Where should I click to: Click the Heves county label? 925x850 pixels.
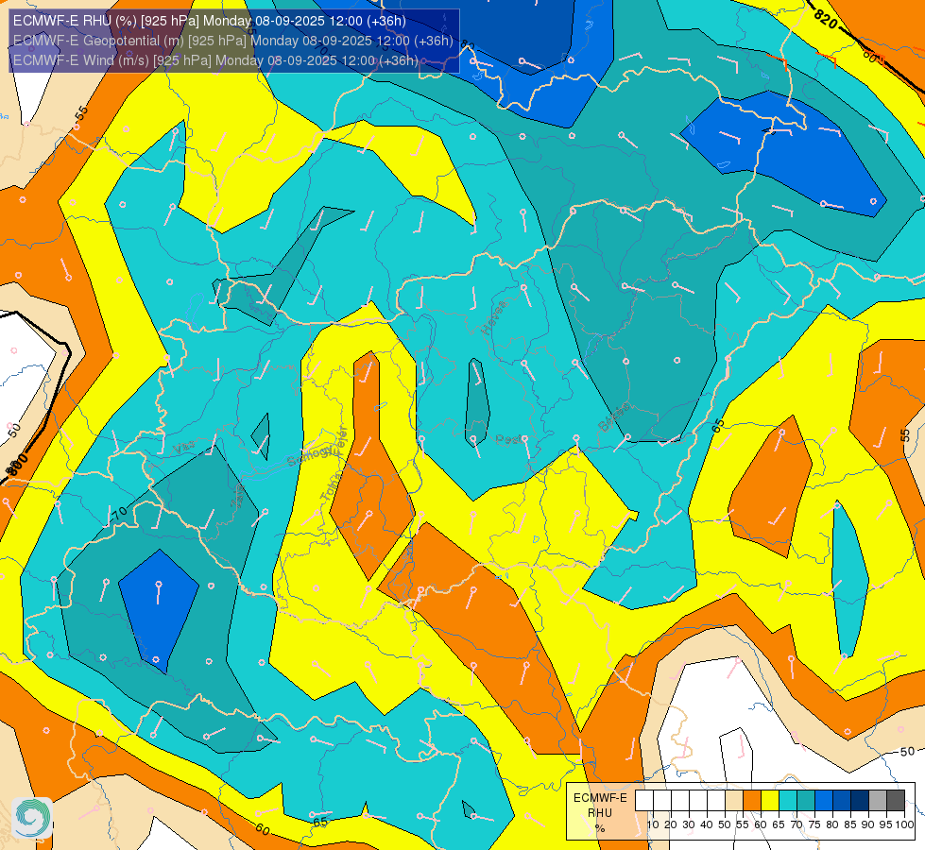[494, 317]
